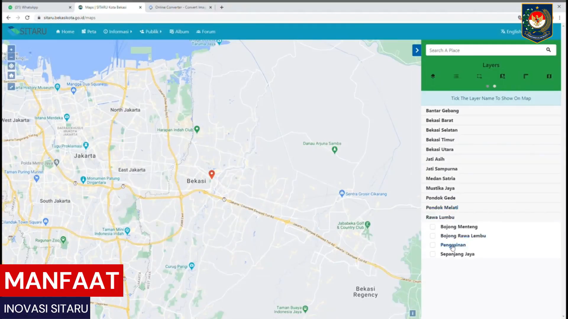Click the Jababeka Golf pin
The width and height of the screenshot is (568, 319).
coord(367,224)
